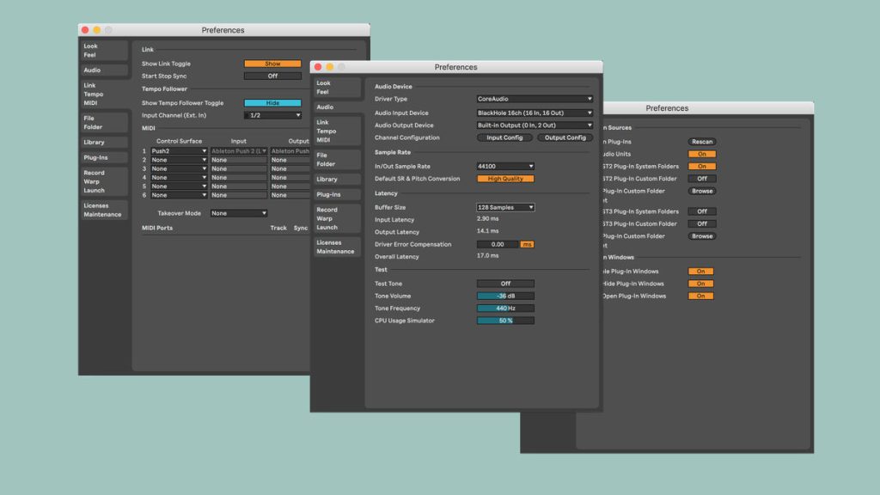
Task: Toggle the Show Link Toggle setting
Action: coord(273,64)
